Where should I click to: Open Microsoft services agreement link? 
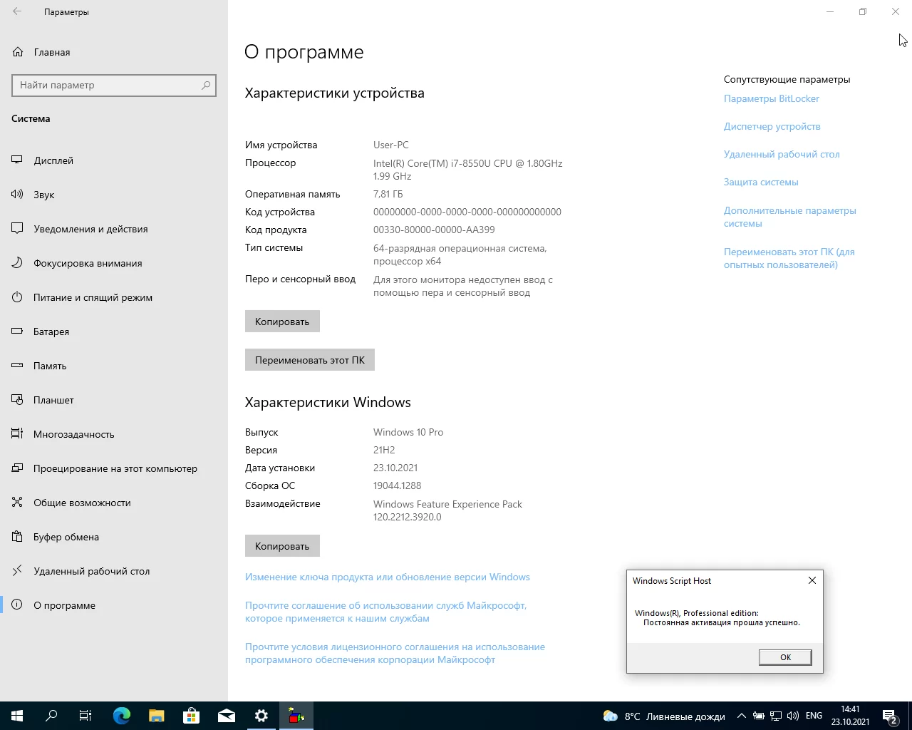click(x=385, y=612)
